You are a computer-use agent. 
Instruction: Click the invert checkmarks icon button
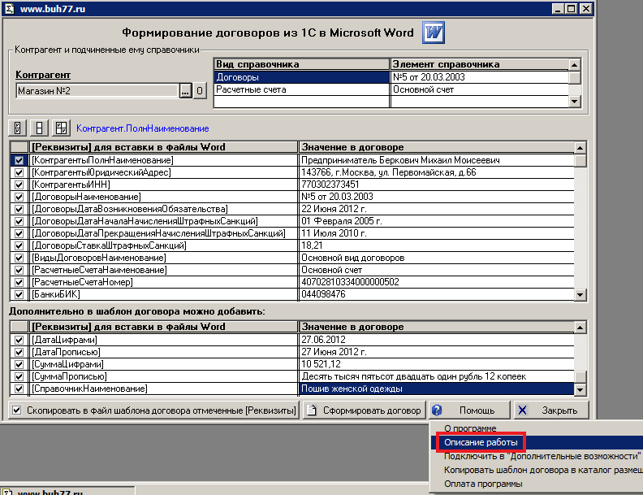(x=60, y=128)
